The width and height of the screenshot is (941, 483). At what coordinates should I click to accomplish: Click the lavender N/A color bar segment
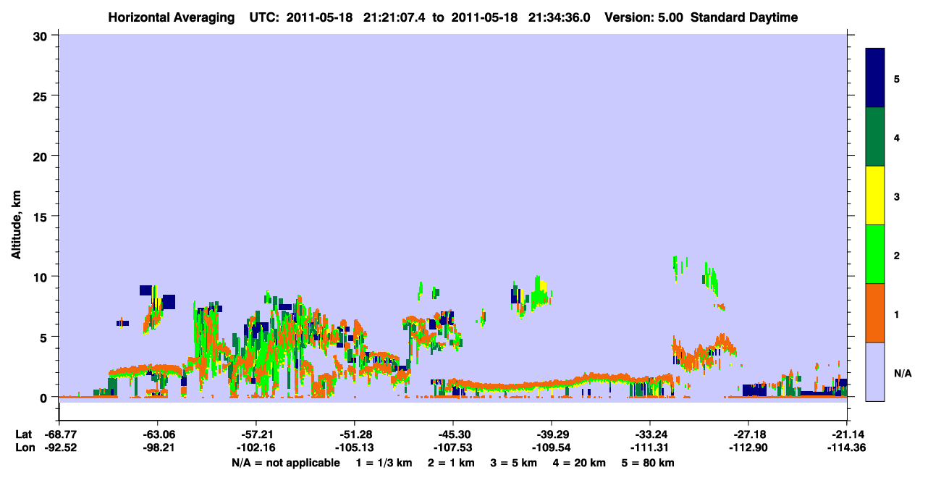pyautogui.click(x=875, y=371)
